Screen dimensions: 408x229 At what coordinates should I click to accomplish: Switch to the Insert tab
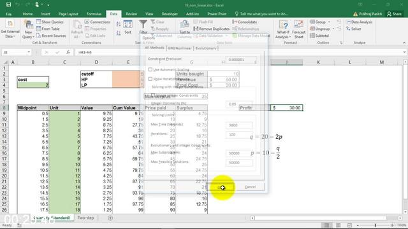(x=45, y=14)
